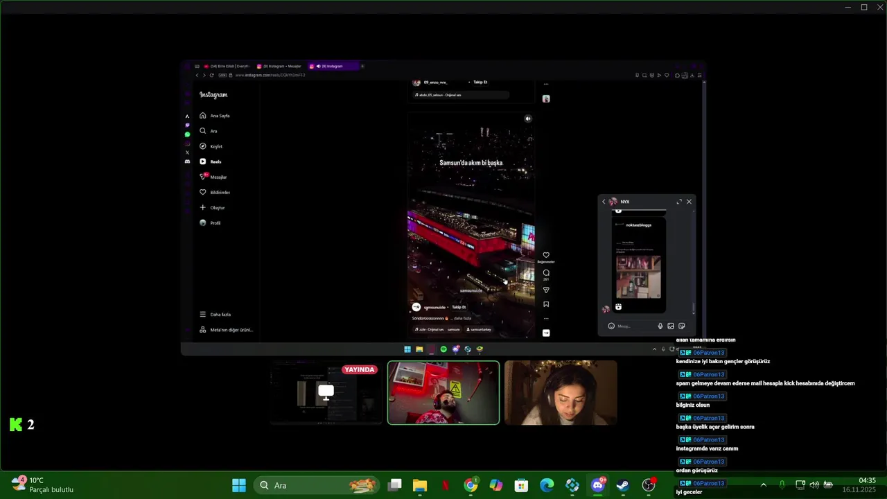This screenshot has height=499, width=887.
Task: Expand the NYX chat popup
Action: click(679, 202)
